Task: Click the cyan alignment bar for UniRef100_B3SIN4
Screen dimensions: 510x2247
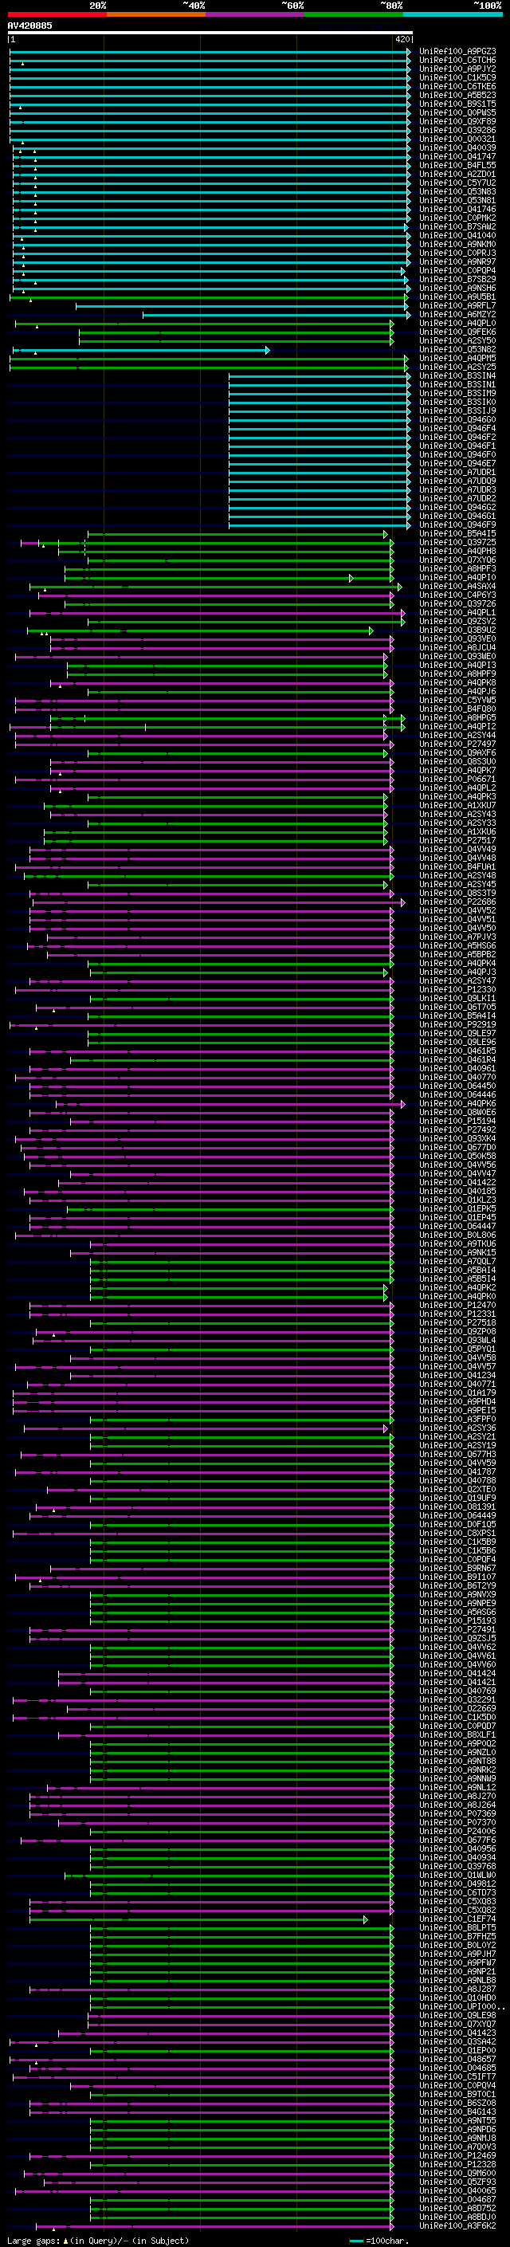Action: click(x=319, y=376)
